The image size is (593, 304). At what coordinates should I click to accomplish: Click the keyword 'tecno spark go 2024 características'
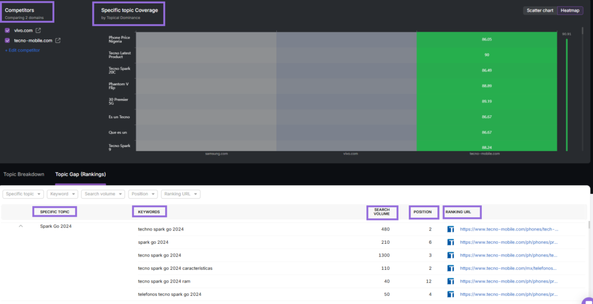[175, 268]
